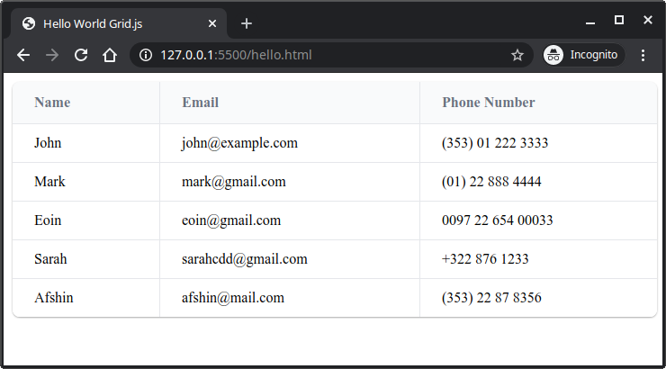666x369 pixels.
Task: Select the john@example.com cell
Action: (x=239, y=142)
